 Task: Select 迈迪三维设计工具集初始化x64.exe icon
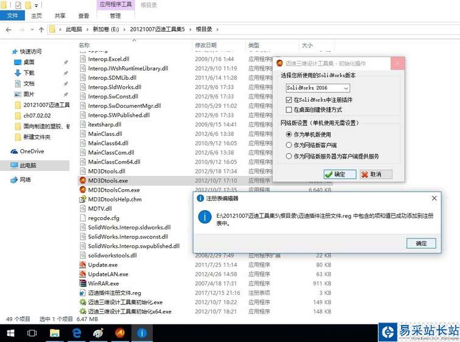coord(83,312)
